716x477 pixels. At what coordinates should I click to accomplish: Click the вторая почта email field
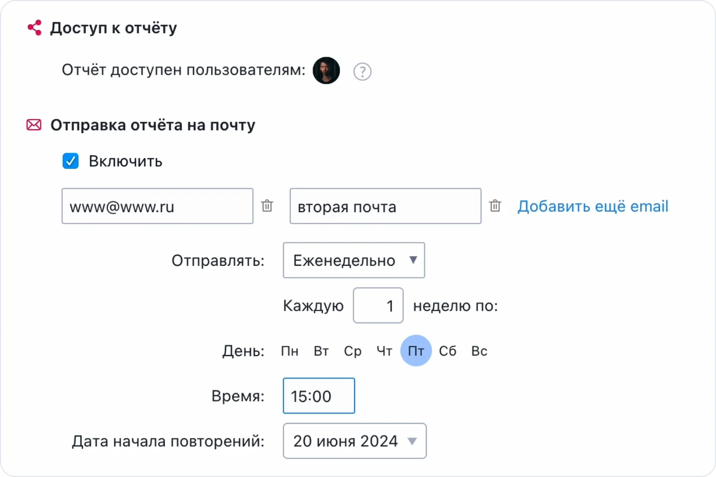(x=385, y=206)
